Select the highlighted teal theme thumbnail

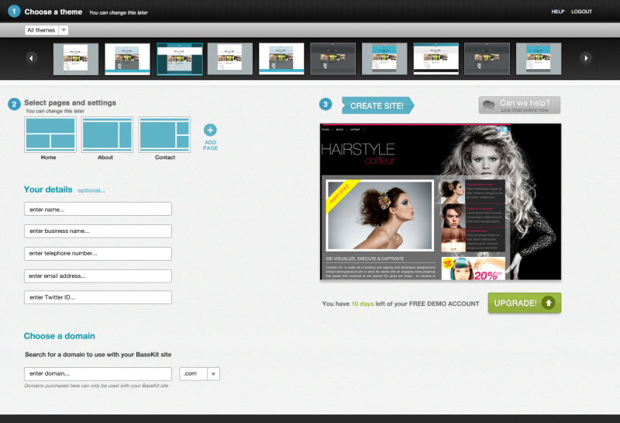pos(180,59)
